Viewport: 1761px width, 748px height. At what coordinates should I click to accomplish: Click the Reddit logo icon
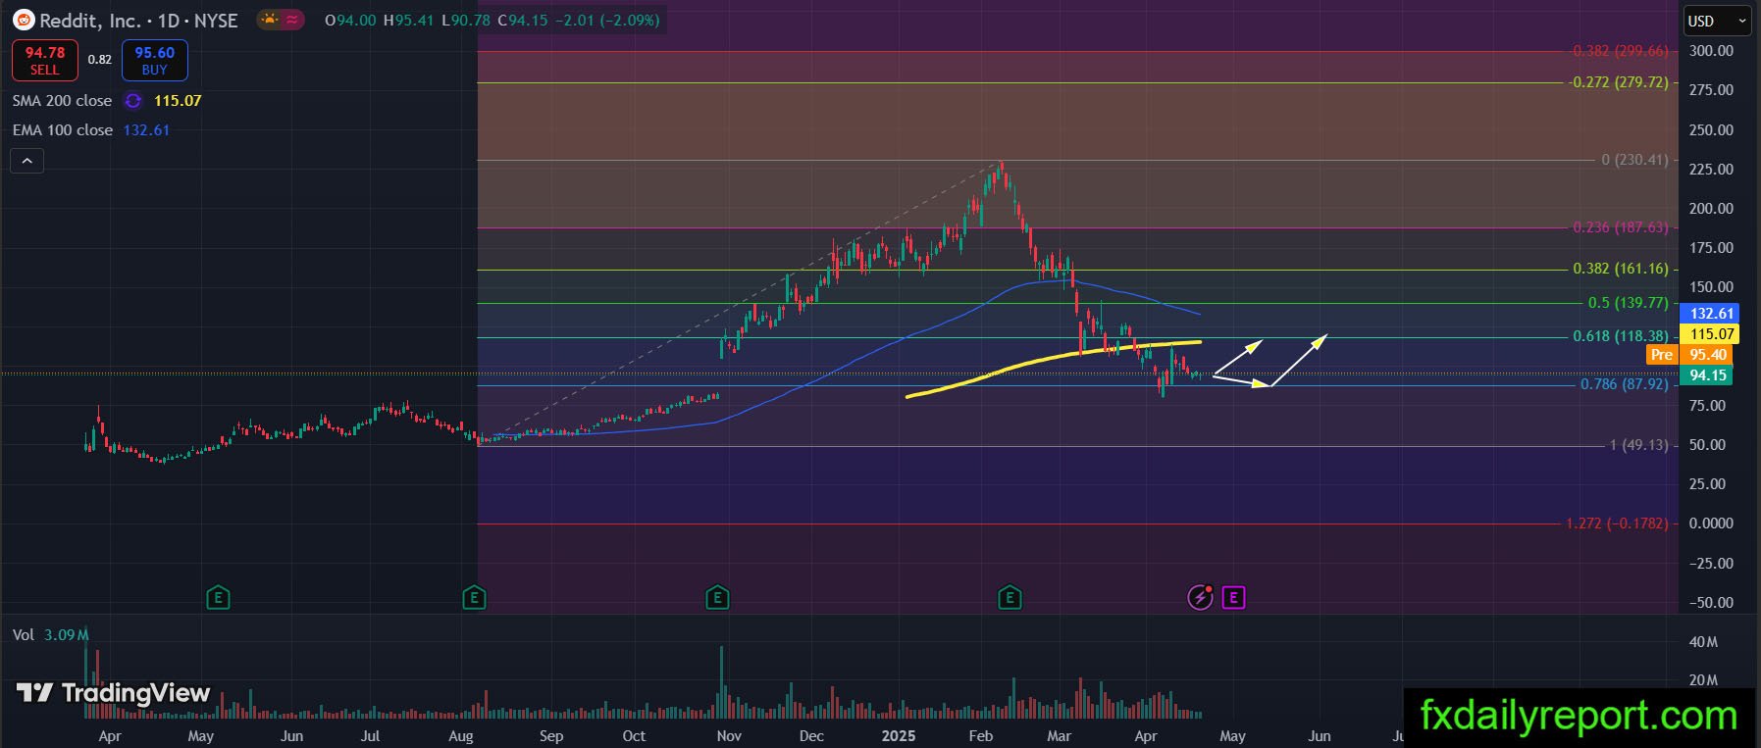(25, 20)
